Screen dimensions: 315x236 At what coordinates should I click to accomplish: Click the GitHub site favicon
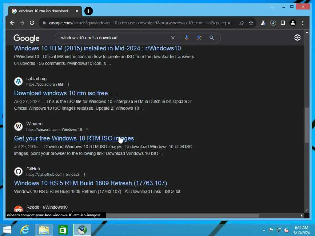(18, 171)
